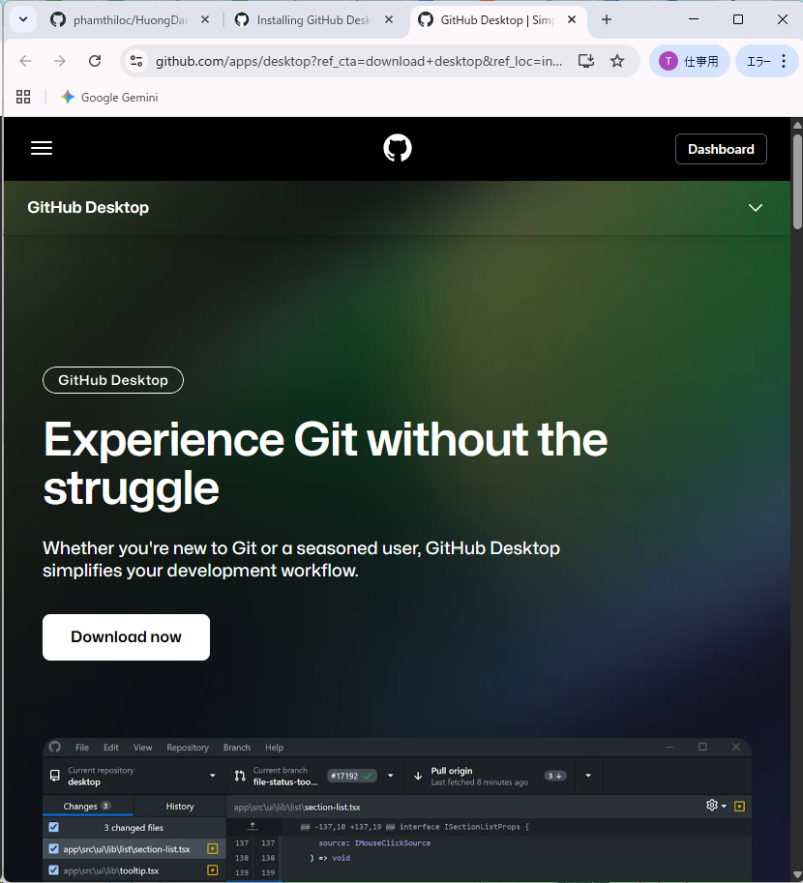Toggle the tooltip.tsx file checkbox
The image size is (803, 883).
pyautogui.click(x=53, y=870)
